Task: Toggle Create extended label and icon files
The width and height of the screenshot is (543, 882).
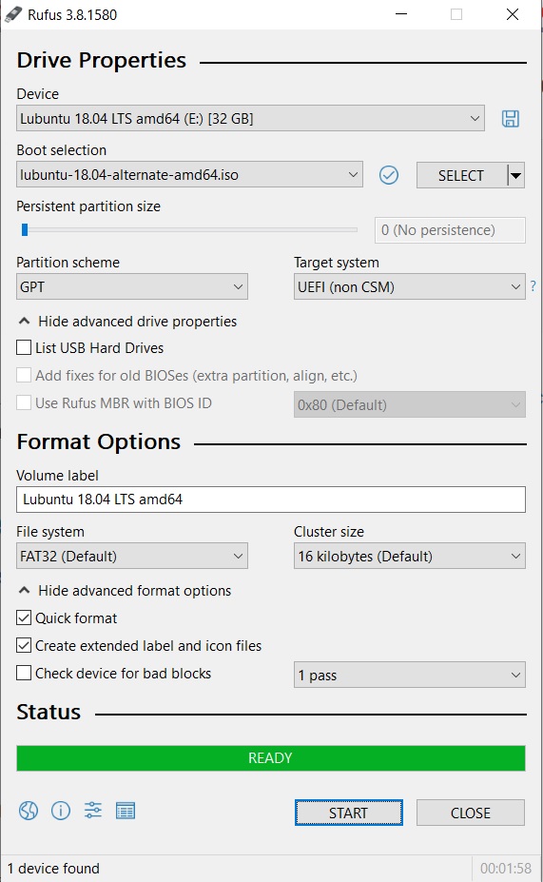Action: (x=24, y=645)
